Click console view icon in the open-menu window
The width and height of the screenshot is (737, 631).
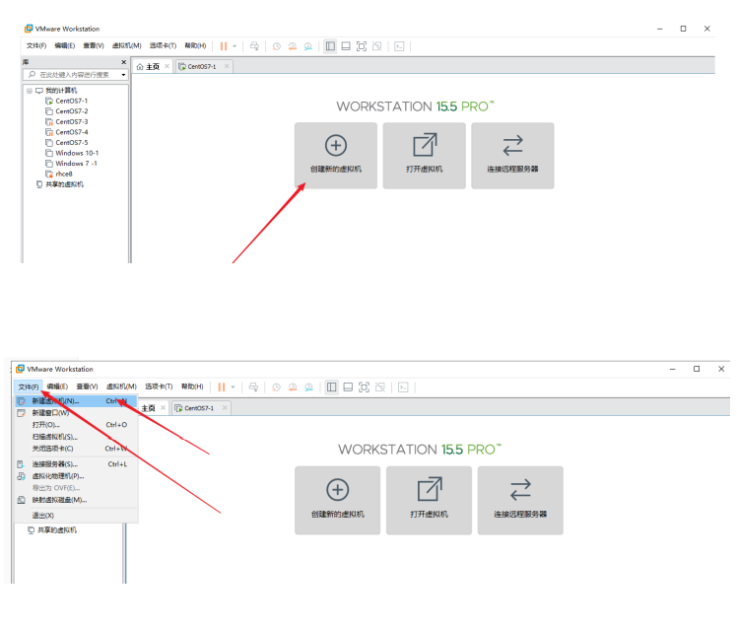[403, 386]
